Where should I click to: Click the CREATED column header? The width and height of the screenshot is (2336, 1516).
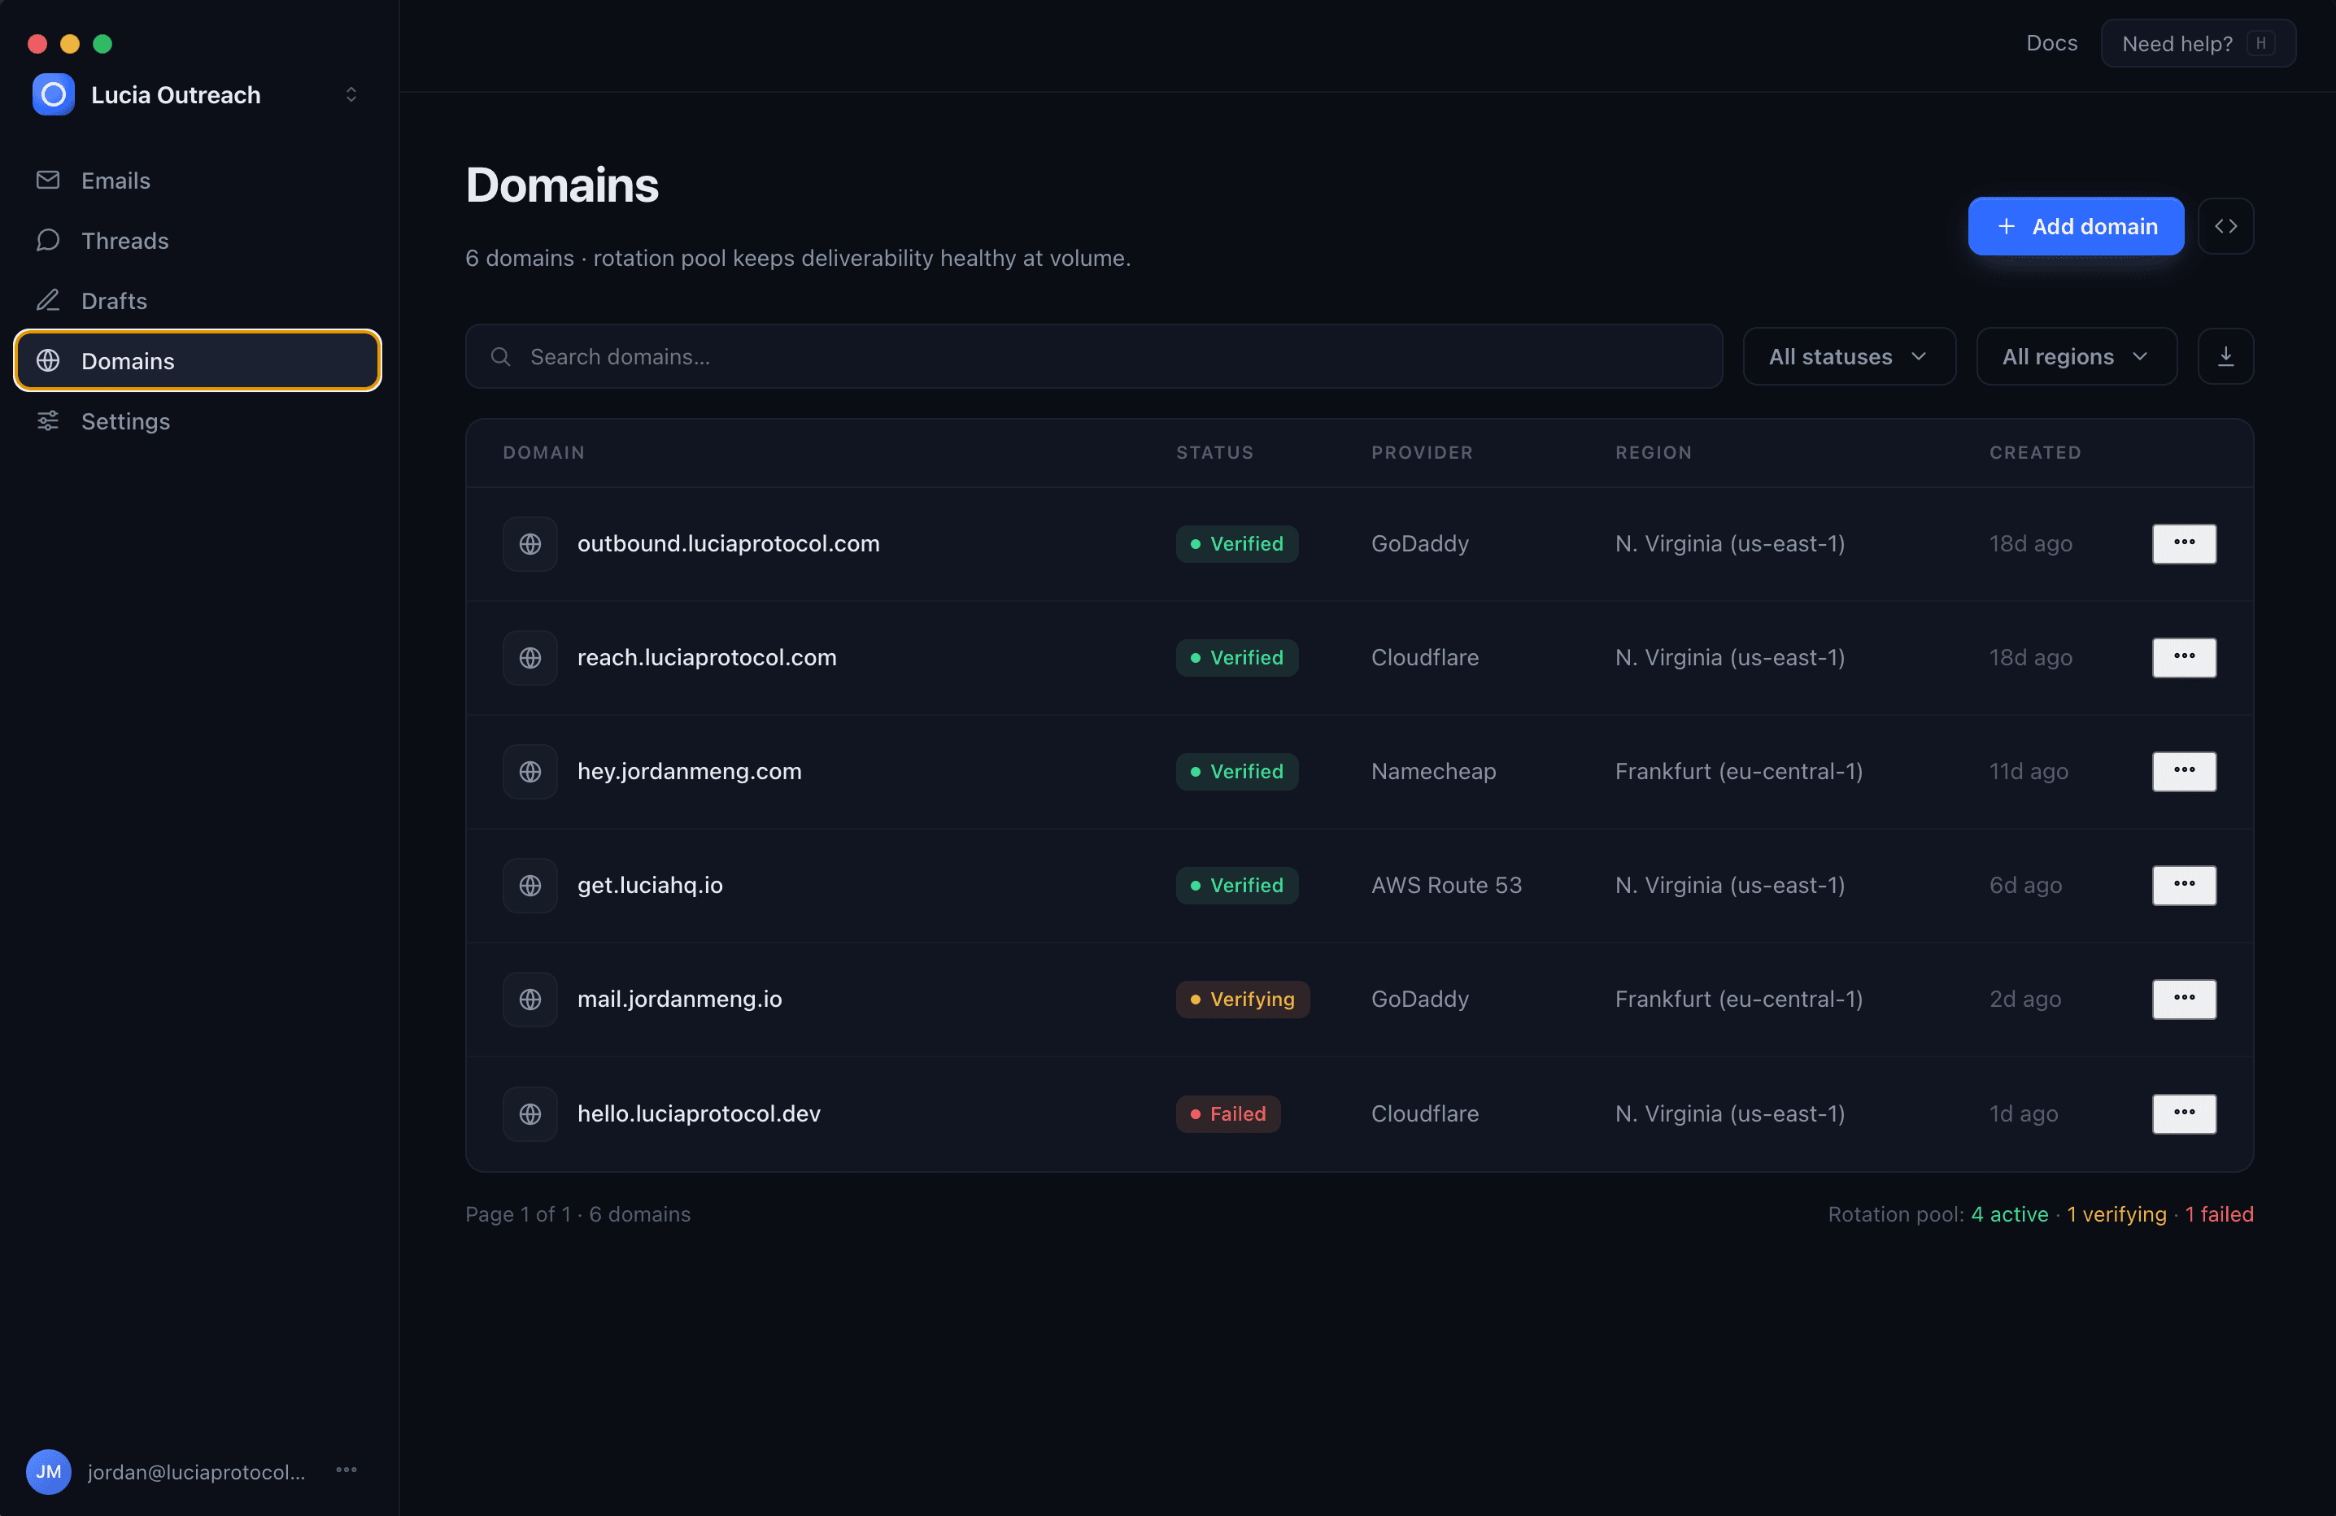(x=2035, y=452)
